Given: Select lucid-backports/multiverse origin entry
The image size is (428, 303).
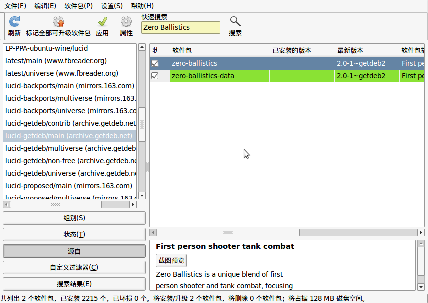Looking at the screenshot, I should point(70,98).
